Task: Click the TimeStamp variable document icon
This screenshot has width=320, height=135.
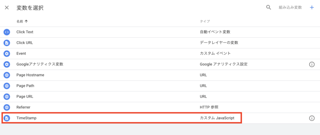Action: click(x=7, y=118)
